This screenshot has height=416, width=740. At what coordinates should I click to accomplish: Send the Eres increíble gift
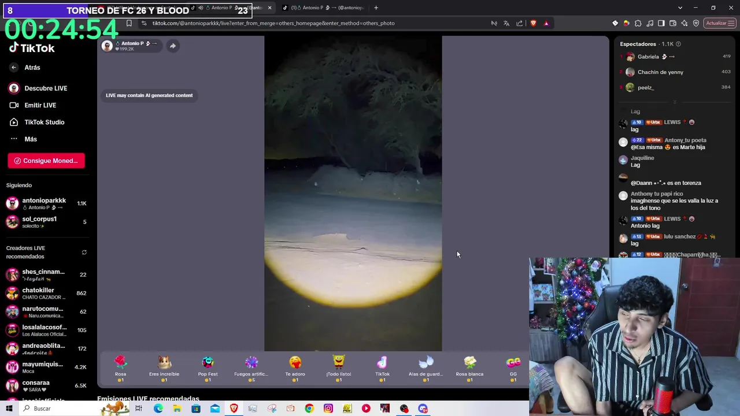164,369
